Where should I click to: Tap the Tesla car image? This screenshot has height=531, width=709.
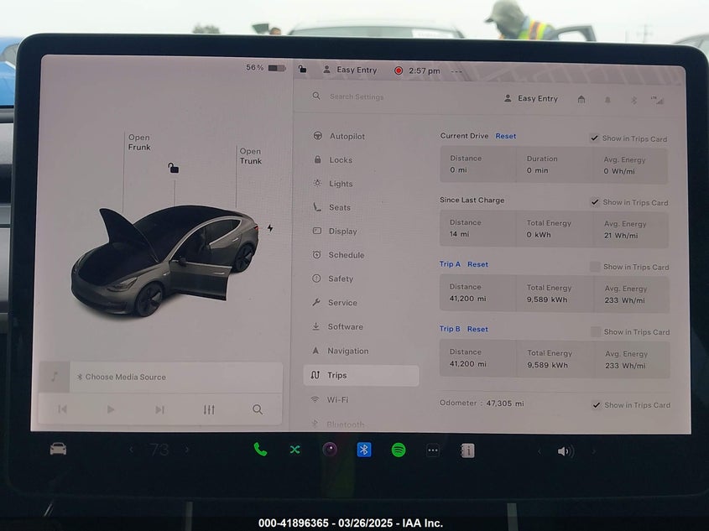pos(165,261)
